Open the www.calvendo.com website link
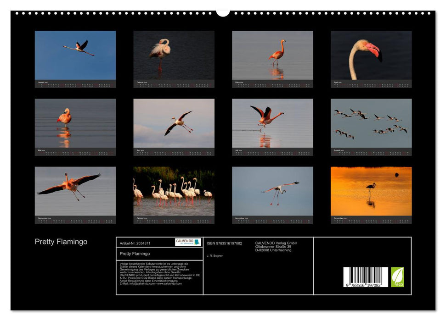 pyautogui.click(x=169, y=284)
